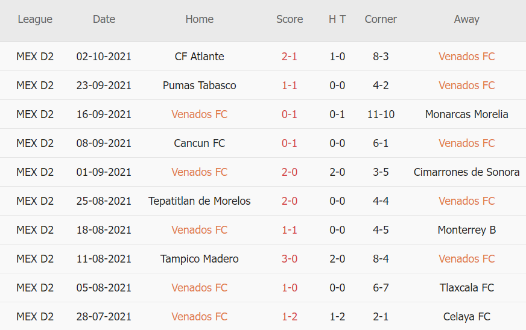Click 1-2 score of Celaya match
Image resolution: width=526 pixels, height=330 pixels.
[x=290, y=317]
